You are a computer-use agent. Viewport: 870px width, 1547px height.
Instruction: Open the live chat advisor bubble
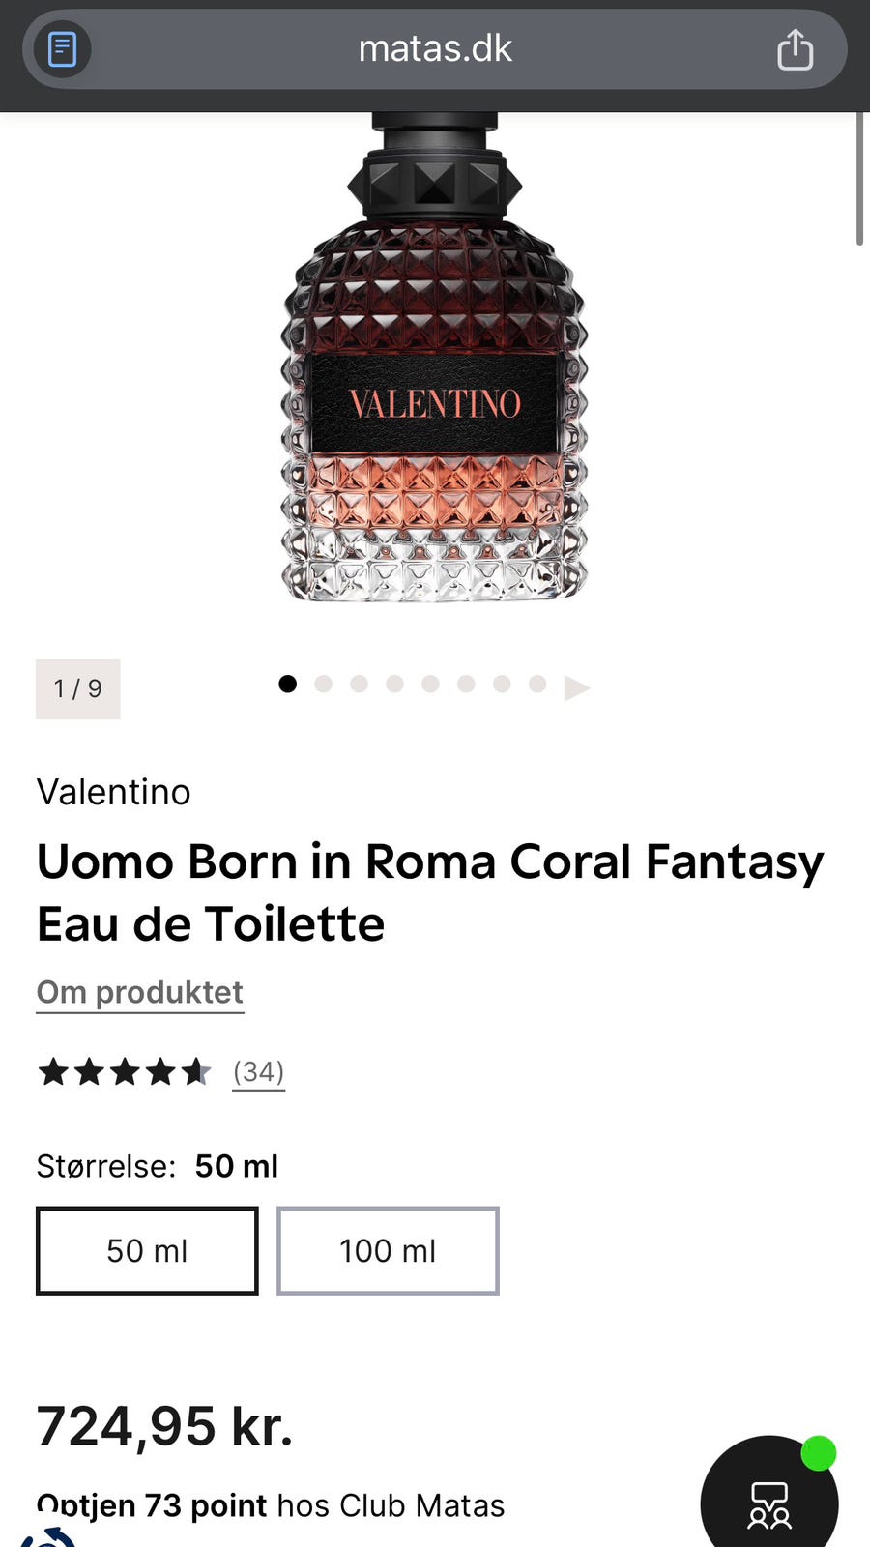pyautogui.click(x=769, y=1502)
